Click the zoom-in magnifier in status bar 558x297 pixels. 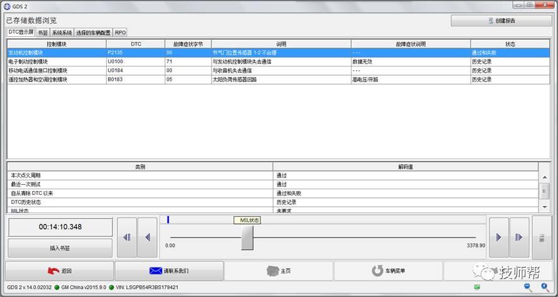tap(545, 287)
